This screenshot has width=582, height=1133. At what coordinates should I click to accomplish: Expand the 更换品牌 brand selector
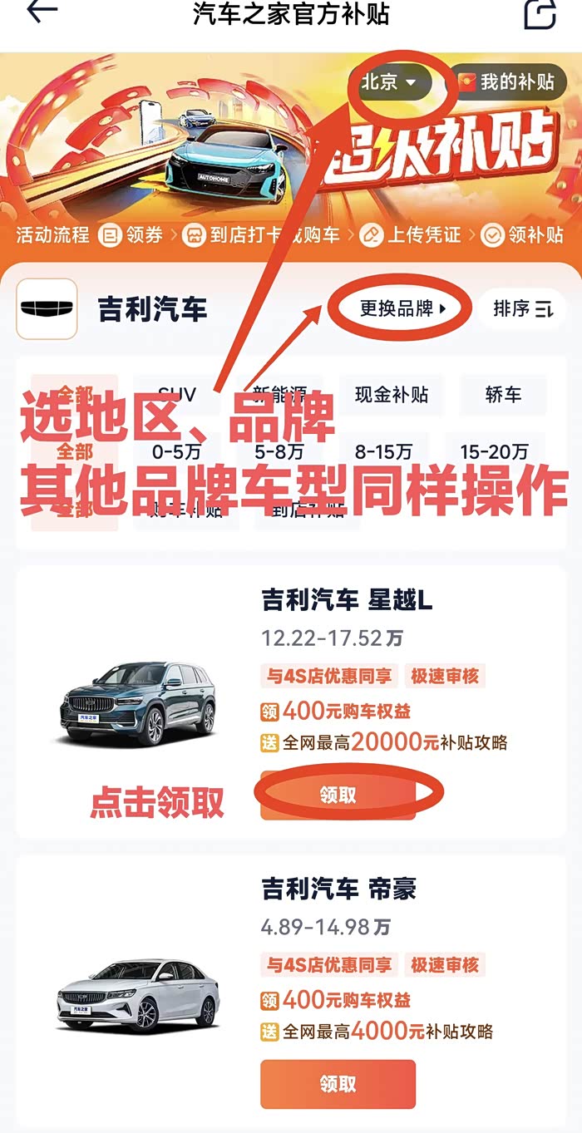point(402,309)
